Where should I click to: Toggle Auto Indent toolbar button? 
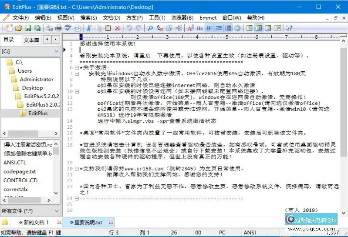coord(219,28)
